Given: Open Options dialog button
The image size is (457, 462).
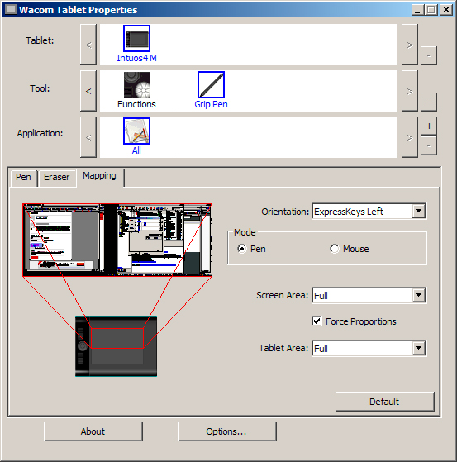Looking at the screenshot, I should point(227,431).
